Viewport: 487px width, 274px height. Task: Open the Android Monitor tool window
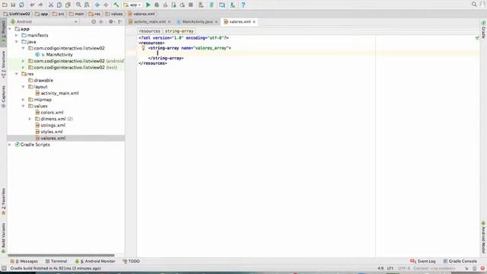pyautogui.click(x=95, y=261)
